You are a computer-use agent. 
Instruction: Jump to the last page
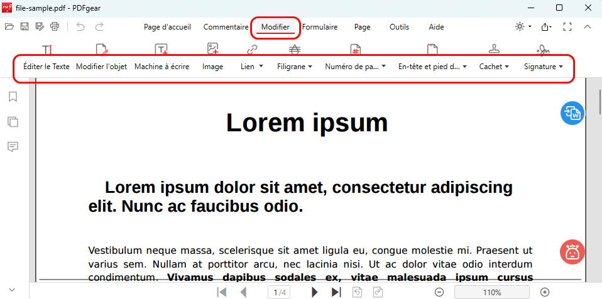[x=336, y=292]
